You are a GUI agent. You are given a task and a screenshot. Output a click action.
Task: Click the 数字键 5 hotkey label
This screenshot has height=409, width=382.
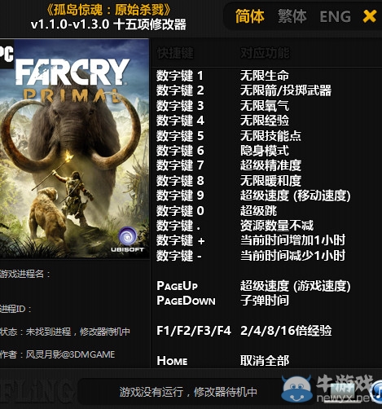tap(180, 135)
